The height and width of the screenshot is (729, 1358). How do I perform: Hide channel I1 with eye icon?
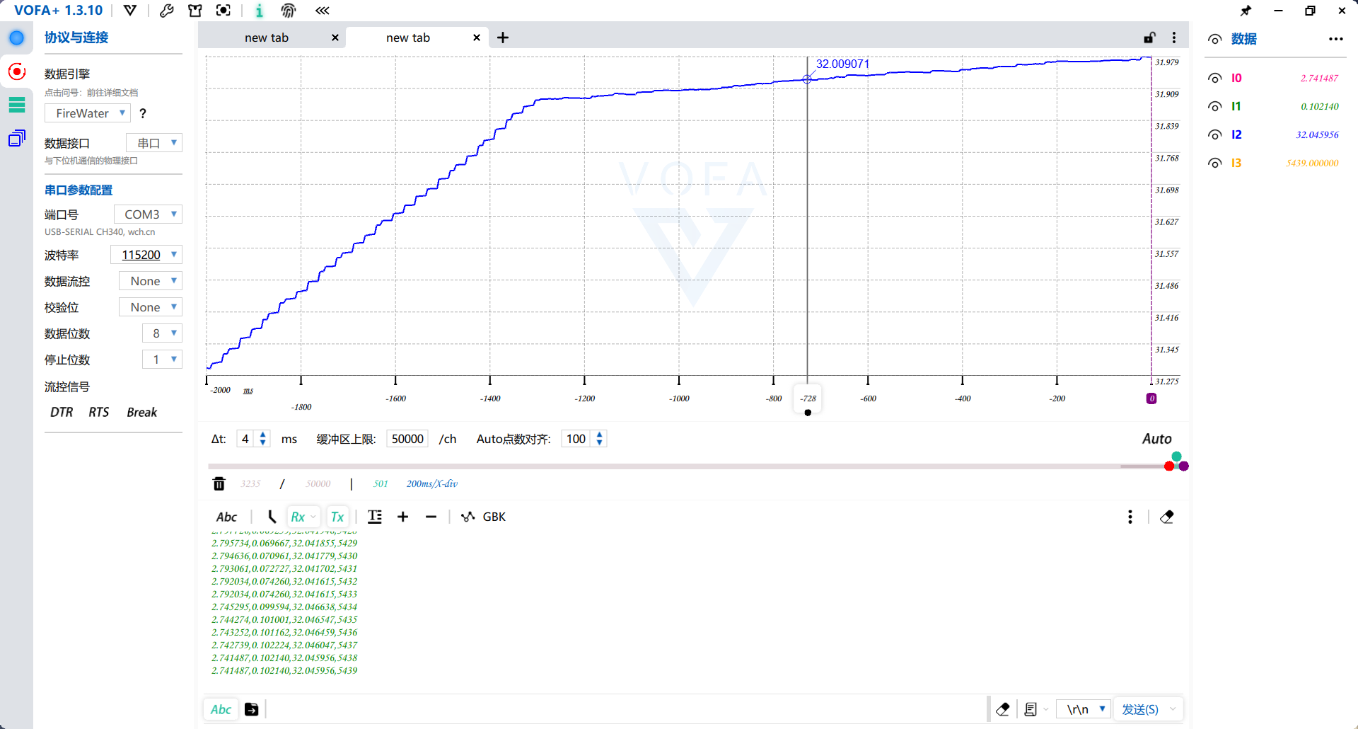[x=1214, y=107]
